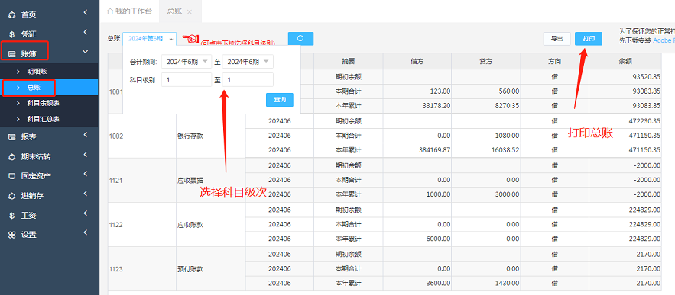Viewport: 675px width, 295px height.
Task: Expand the 期末结转 menu chevron
Action: (x=86, y=155)
